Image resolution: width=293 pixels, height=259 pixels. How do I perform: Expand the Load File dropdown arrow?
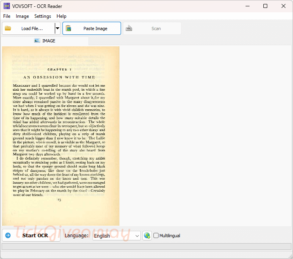(x=58, y=29)
